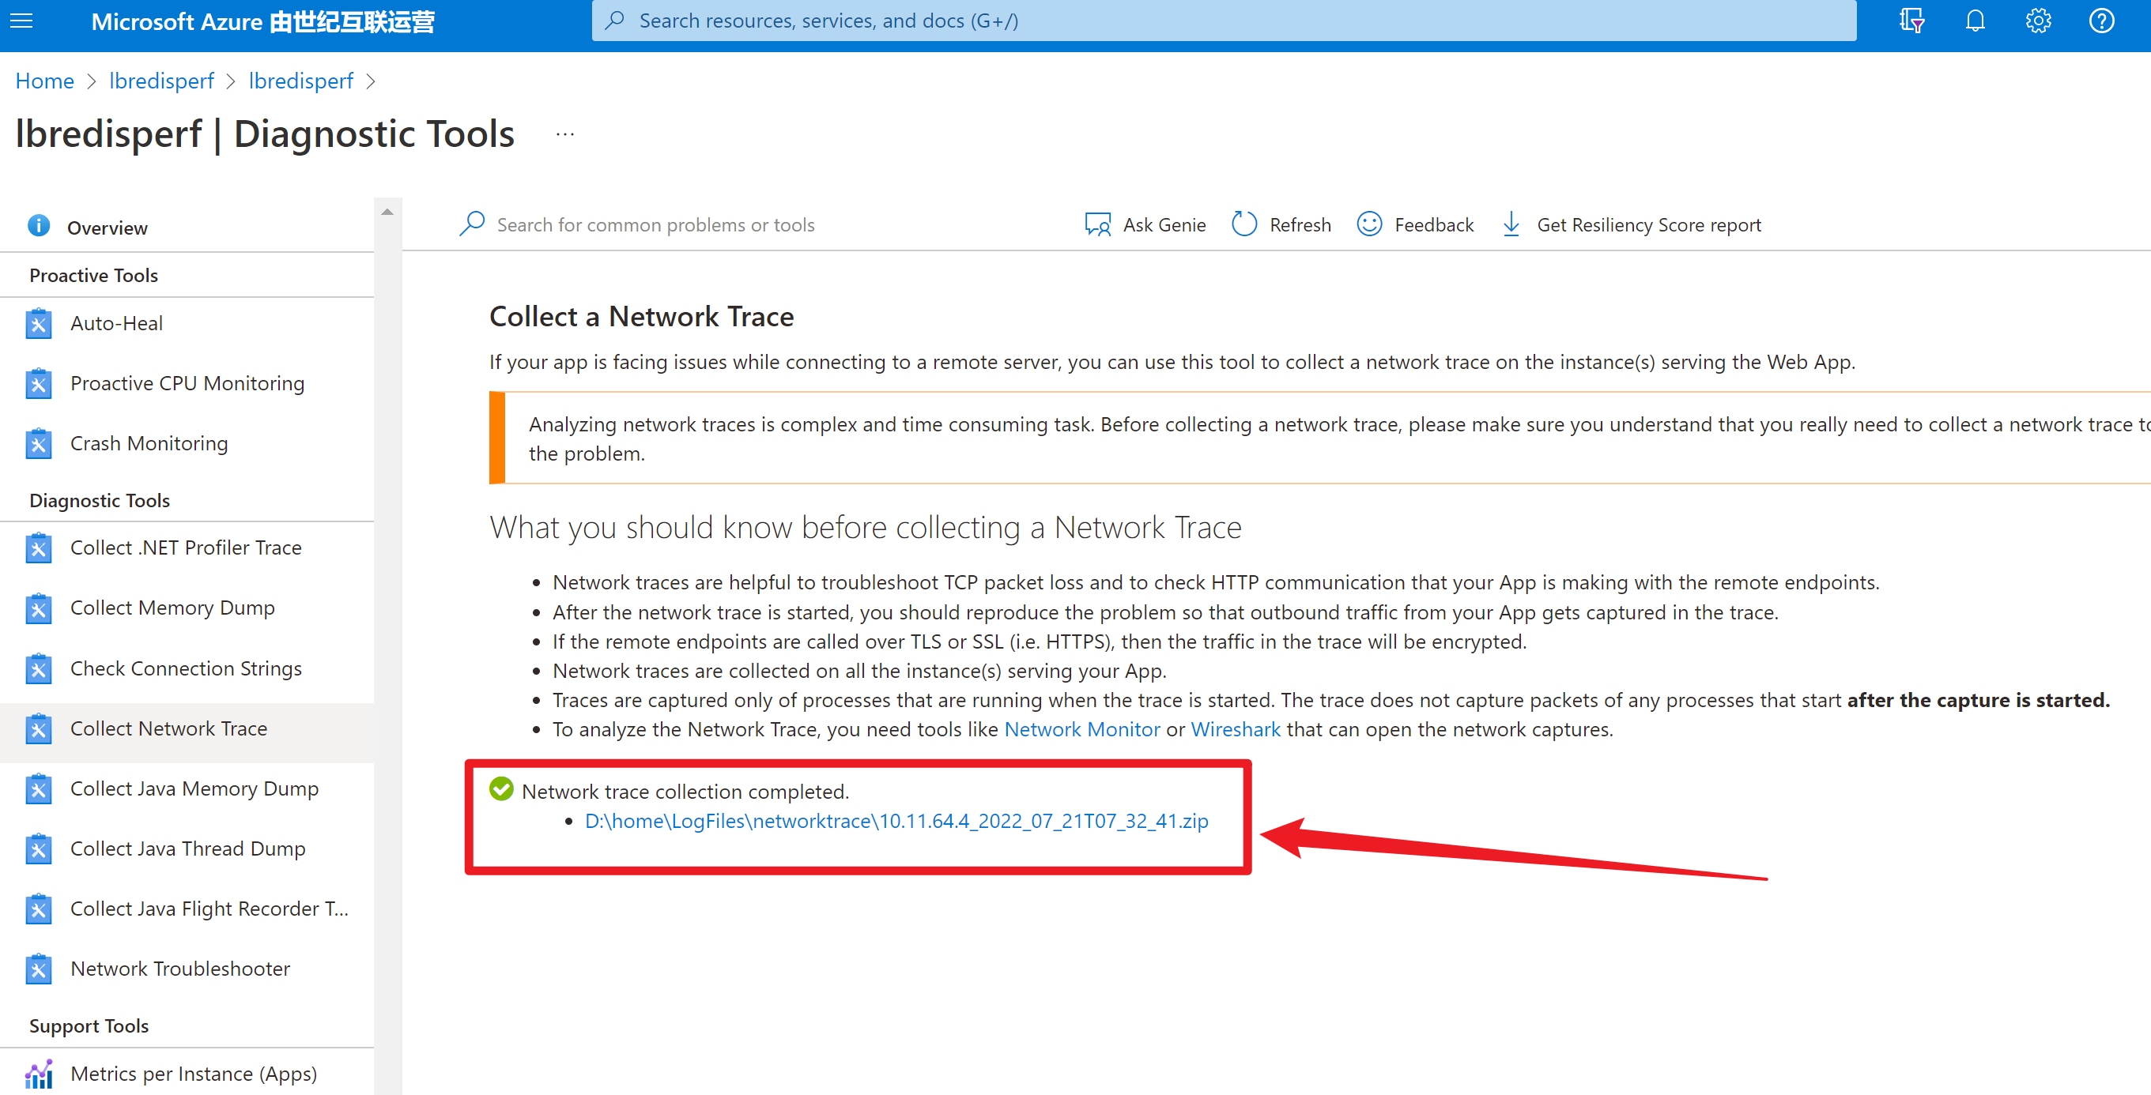2151x1095 pixels.
Task: Open the Wireshark link
Action: 1235,729
